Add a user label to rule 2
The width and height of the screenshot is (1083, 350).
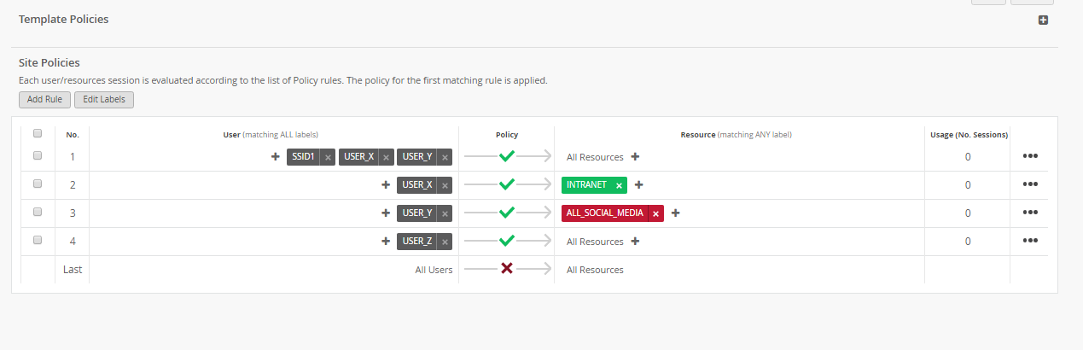[386, 185]
